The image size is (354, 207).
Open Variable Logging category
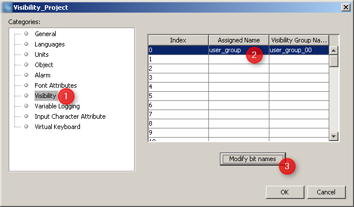click(57, 106)
